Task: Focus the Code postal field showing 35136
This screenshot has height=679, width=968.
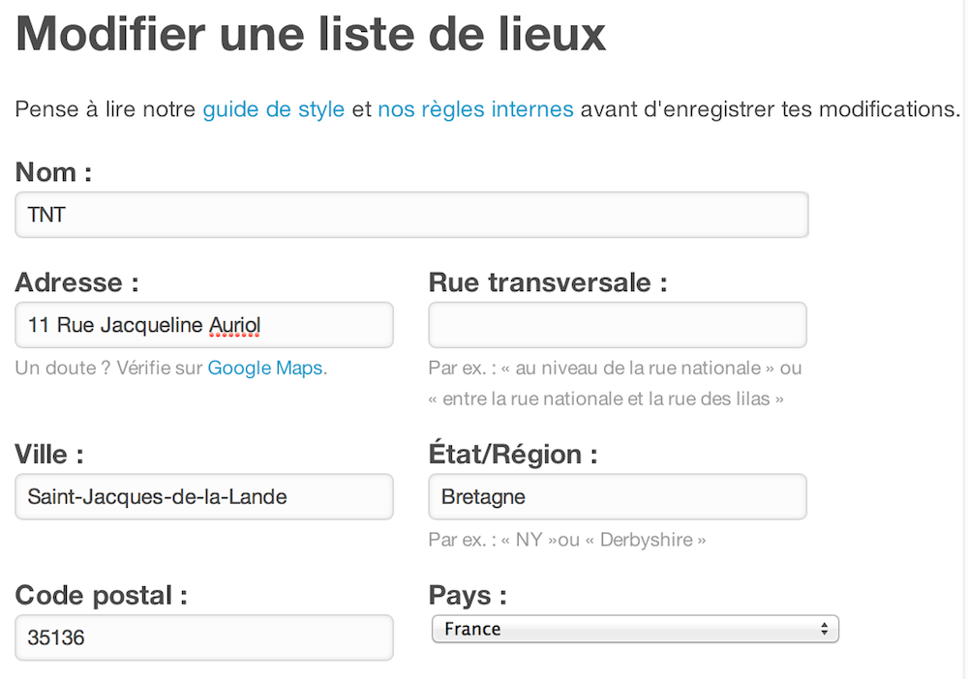Action: click(204, 637)
